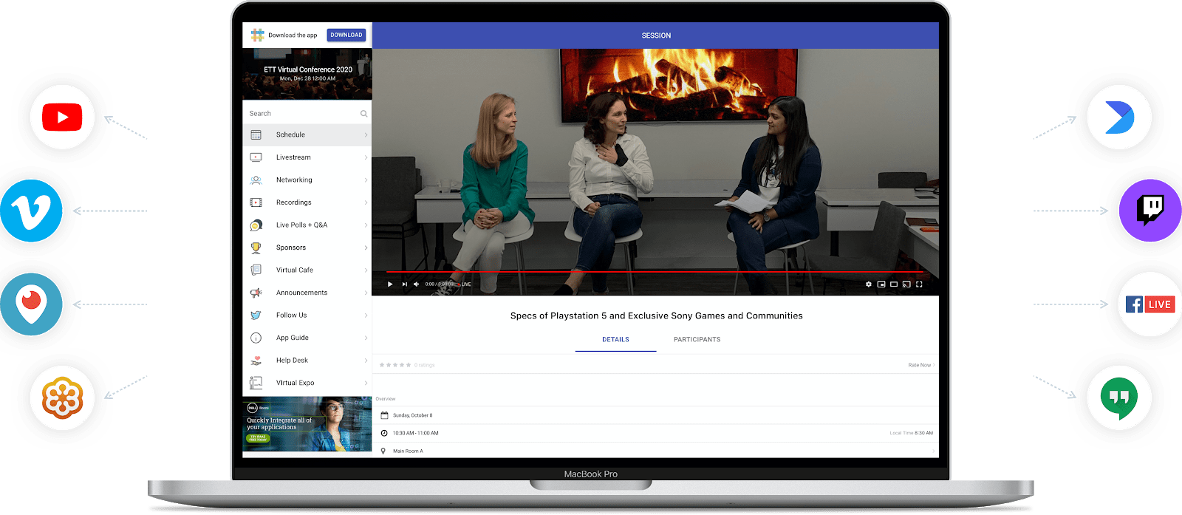Click the Announcements megaphone icon

(x=256, y=293)
